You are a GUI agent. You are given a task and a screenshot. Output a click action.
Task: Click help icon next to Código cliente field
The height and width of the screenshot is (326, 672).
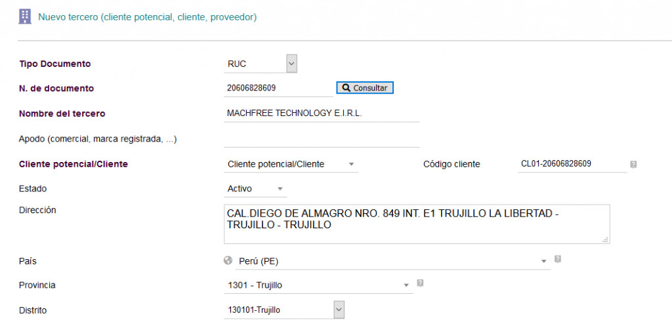pyautogui.click(x=633, y=164)
